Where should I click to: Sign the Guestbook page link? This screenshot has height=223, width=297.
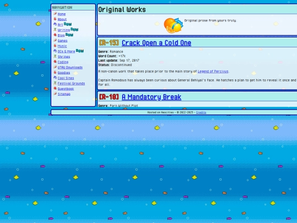[66, 89]
